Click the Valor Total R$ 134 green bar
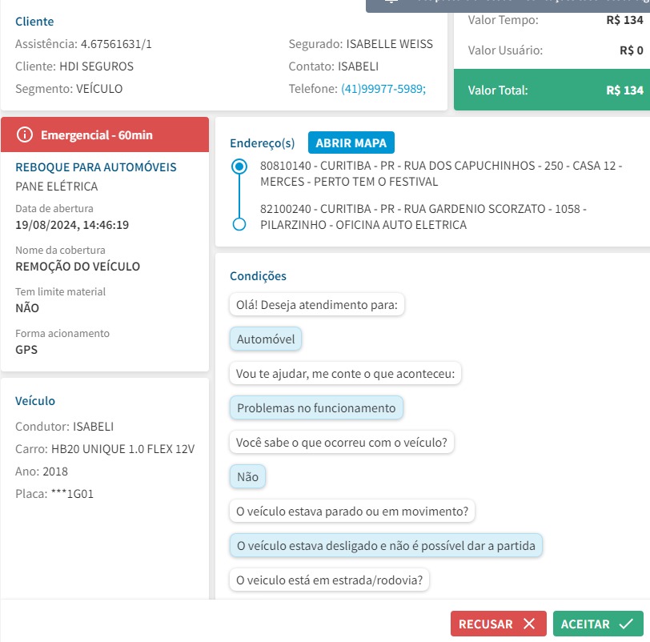The width and height of the screenshot is (650, 642). 552,90
